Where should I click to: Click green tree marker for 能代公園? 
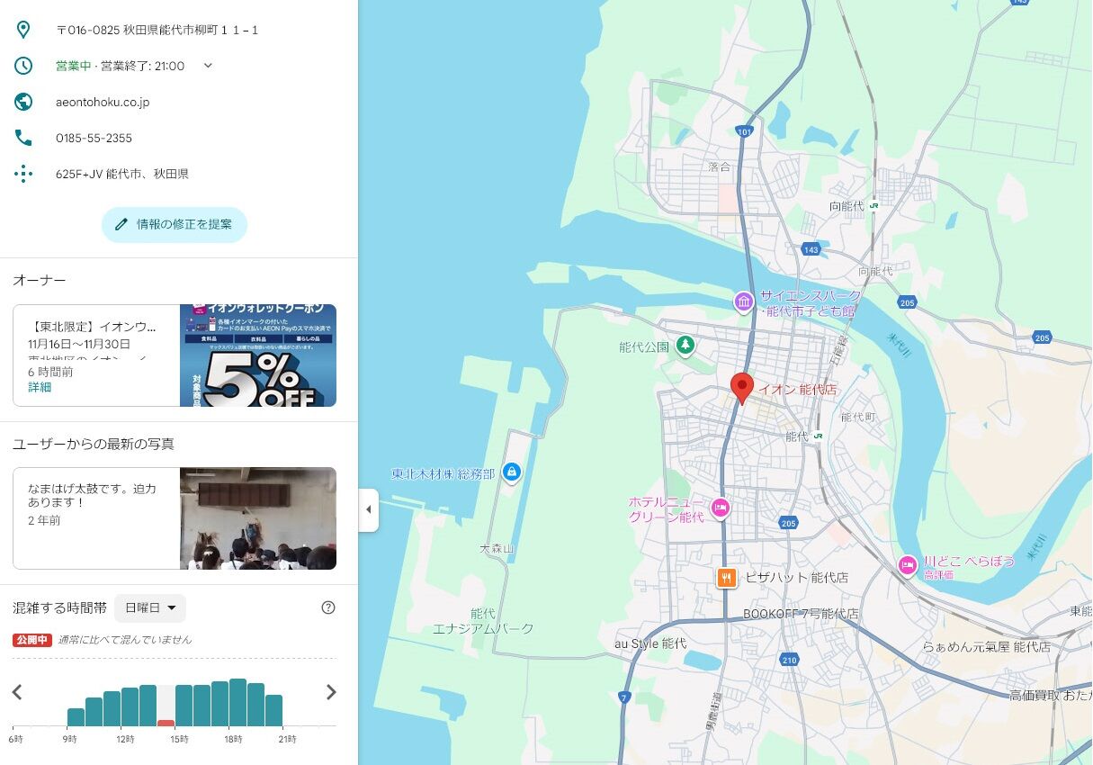(x=685, y=346)
